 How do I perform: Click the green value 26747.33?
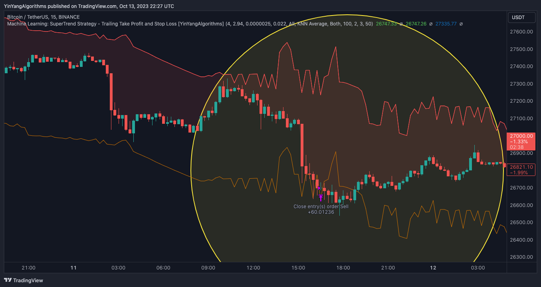coord(386,24)
